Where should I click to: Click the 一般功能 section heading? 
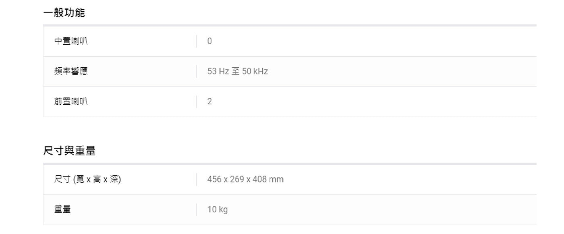click(x=64, y=13)
